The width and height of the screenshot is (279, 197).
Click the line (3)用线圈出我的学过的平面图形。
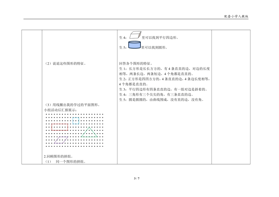(72, 105)
